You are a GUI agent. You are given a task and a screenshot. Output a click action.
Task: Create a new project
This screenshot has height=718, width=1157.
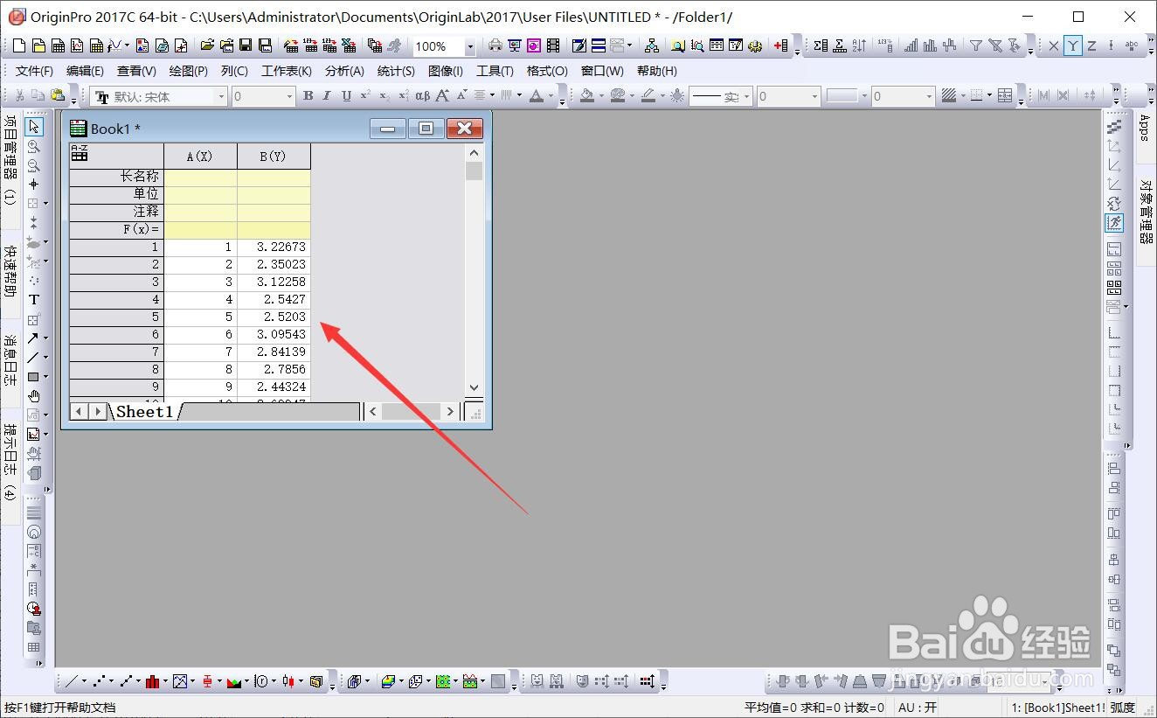(20, 45)
